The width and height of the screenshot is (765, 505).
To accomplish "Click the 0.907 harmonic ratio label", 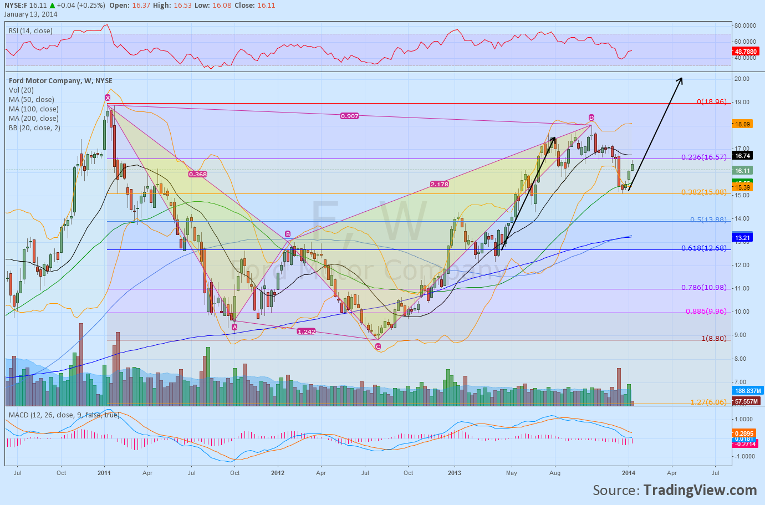I will [x=349, y=116].
